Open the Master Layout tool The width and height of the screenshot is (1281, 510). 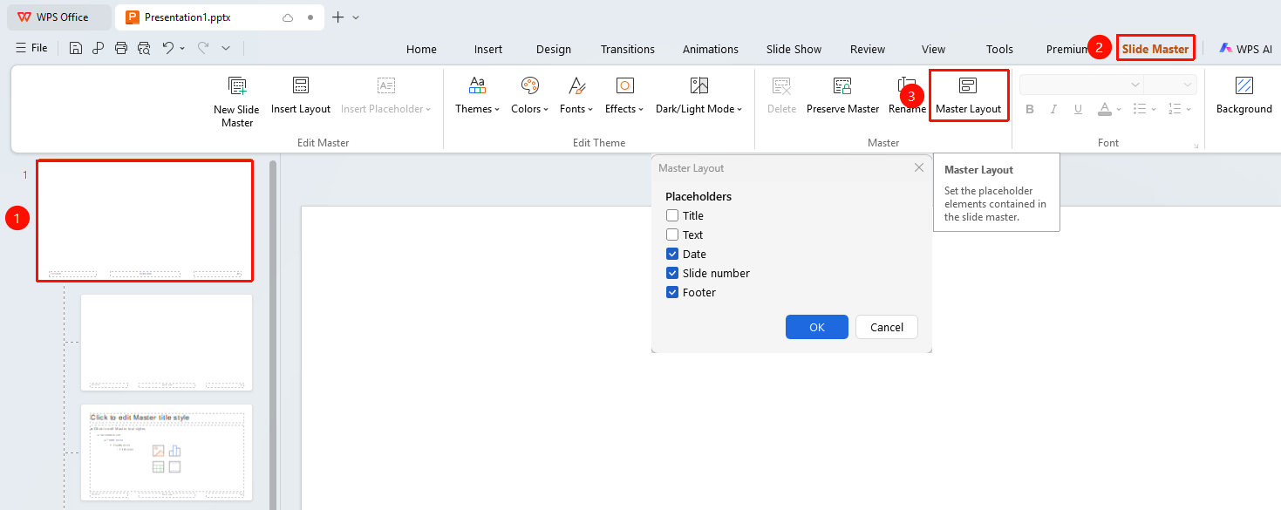968,95
